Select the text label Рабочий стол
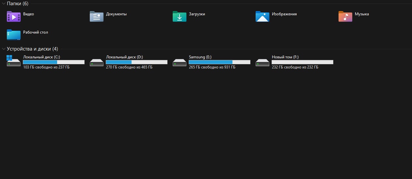This screenshot has width=412, height=179. (x=36, y=32)
